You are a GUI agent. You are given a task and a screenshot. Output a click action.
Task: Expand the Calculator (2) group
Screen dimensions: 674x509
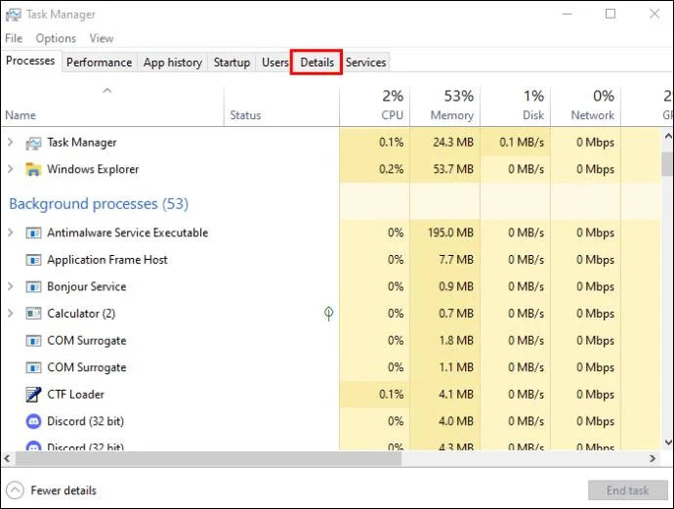pyautogui.click(x=11, y=314)
